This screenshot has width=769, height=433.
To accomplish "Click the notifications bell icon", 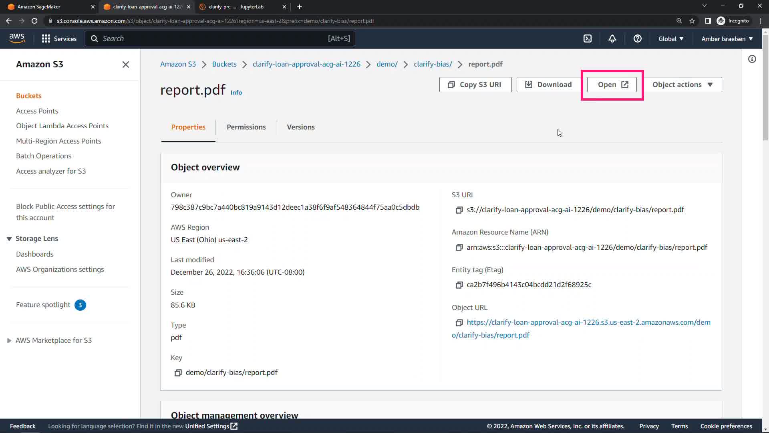I will coord(612,38).
